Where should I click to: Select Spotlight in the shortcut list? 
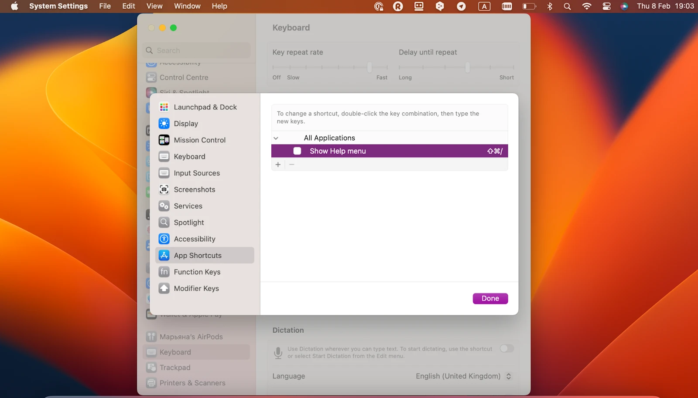188,222
